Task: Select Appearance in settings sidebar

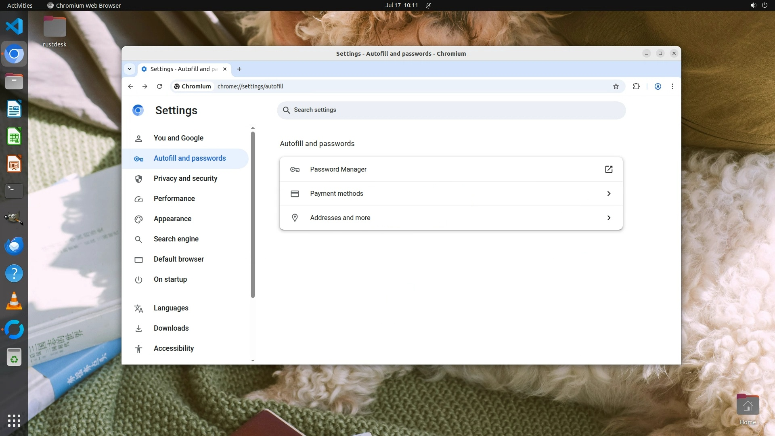Action: pyautogui.click(x=172, y=219)
